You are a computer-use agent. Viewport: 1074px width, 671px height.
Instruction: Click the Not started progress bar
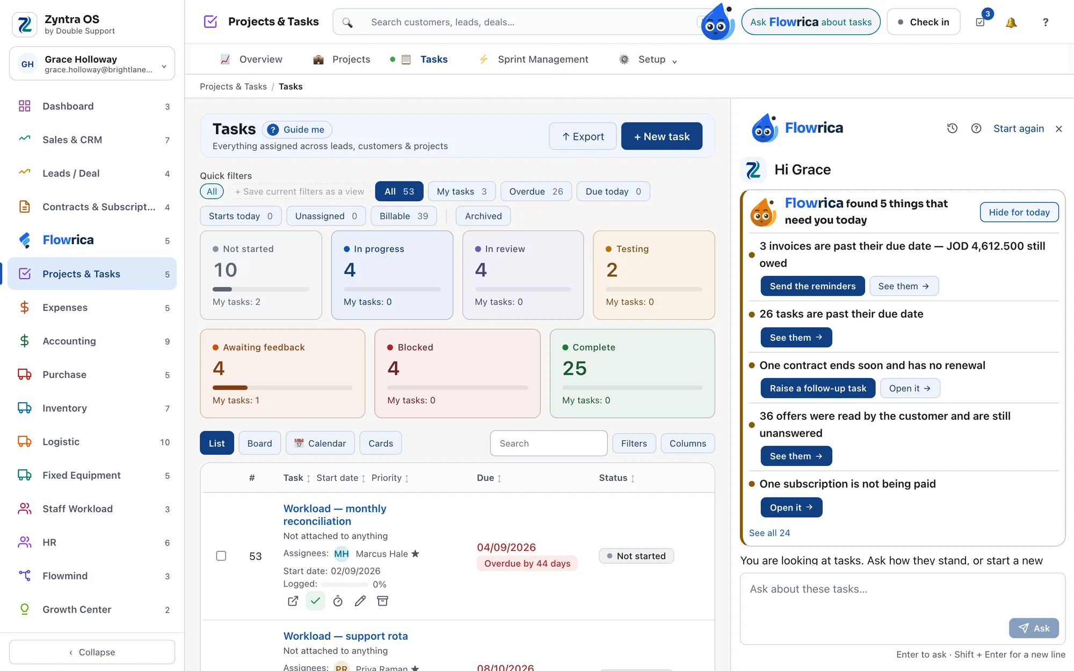click(x=261, y=289)
